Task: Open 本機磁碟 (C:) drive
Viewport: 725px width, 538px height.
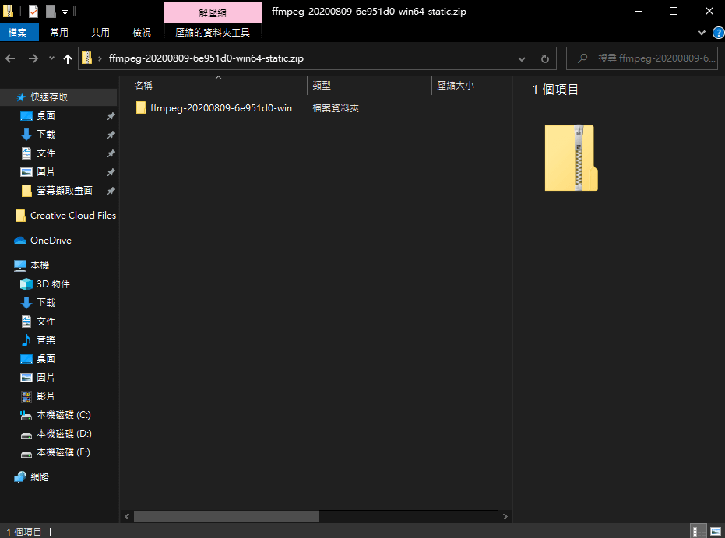Action: (x=64, y=414)
